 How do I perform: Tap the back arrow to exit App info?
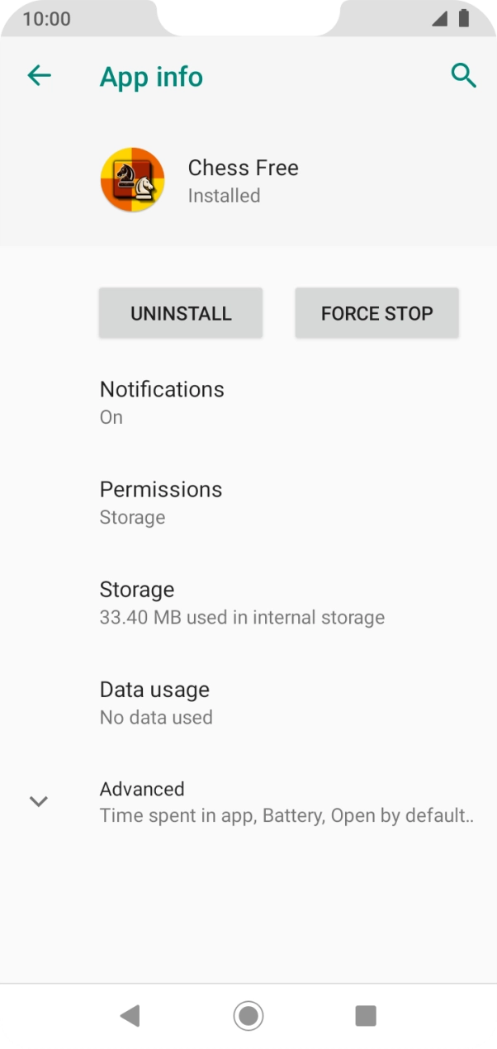coord(39,75)
